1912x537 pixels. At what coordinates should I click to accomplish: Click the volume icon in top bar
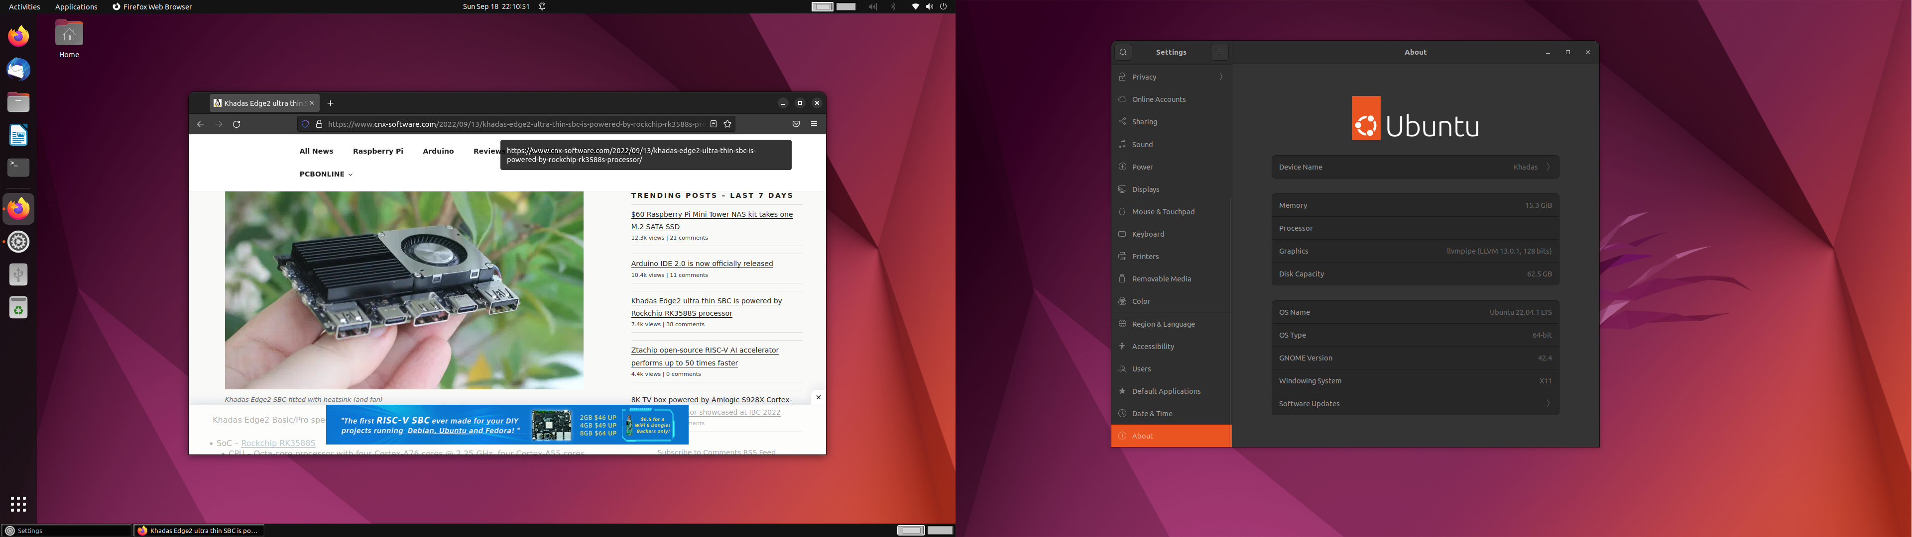coord(929,6)
